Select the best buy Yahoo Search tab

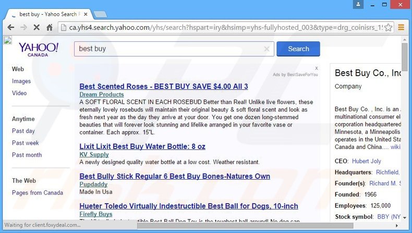tap(47, 14)
